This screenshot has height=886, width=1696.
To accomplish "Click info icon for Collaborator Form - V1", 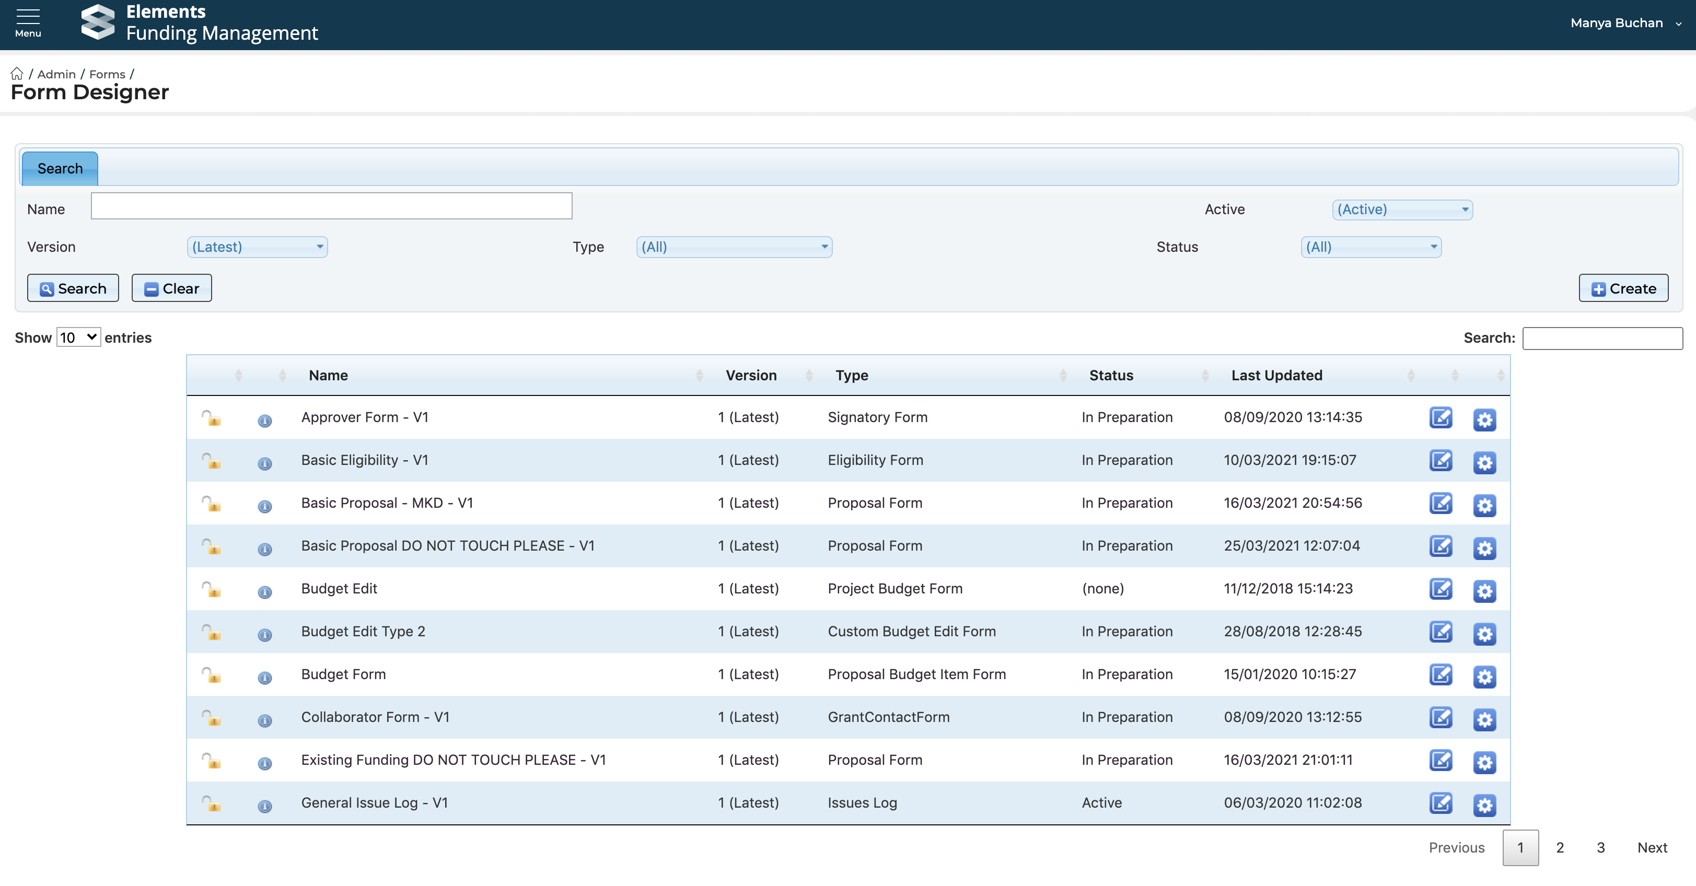I will click(x=265, y=720).
